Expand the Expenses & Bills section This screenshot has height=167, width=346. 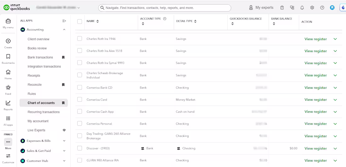[64, 141]
